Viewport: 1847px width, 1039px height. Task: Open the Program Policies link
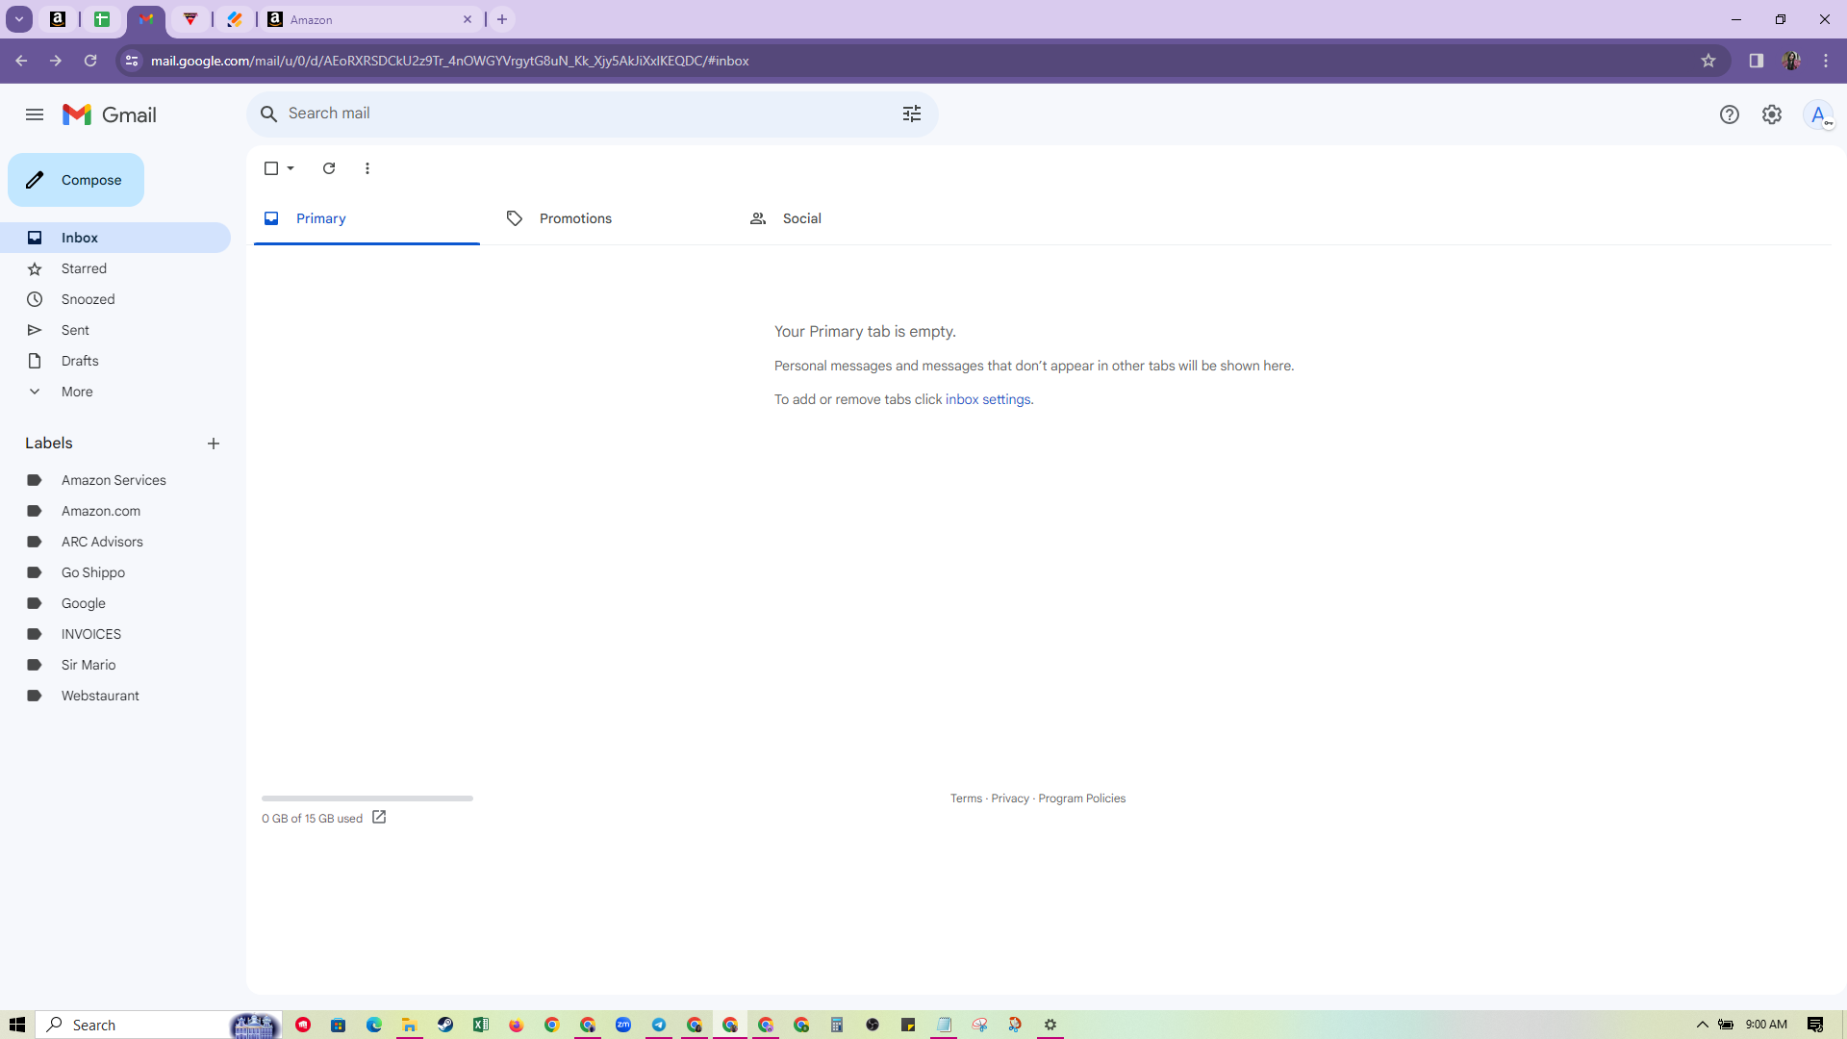coord(1081,798)
